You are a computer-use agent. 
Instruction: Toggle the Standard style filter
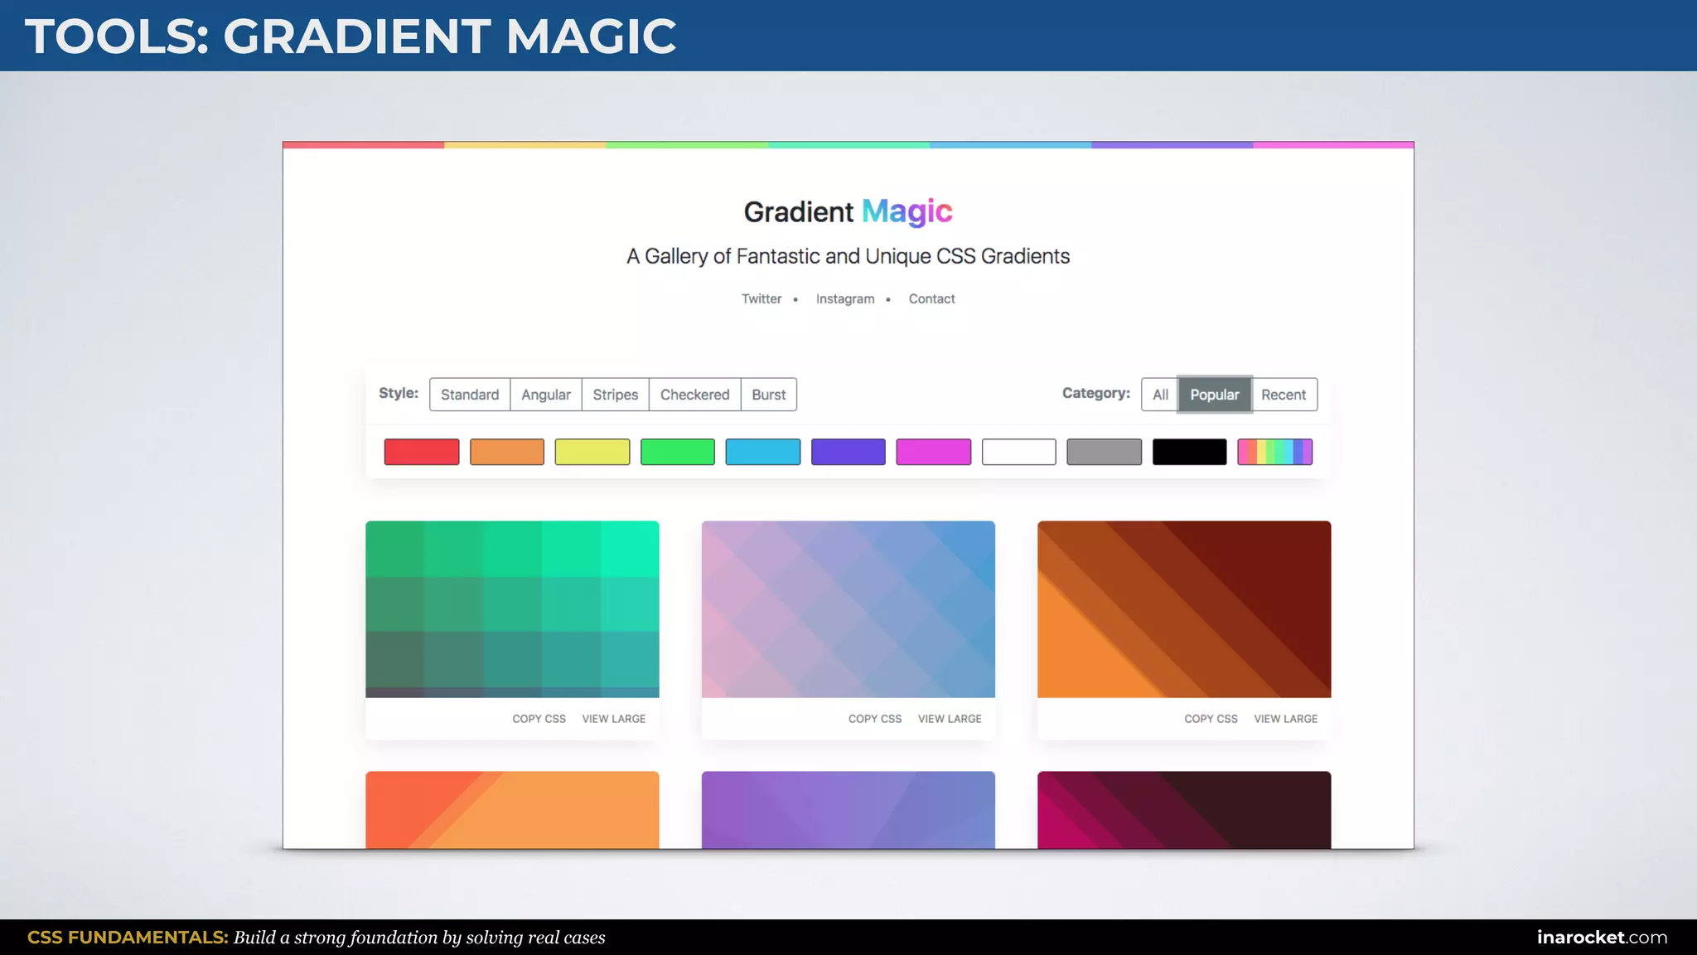coord(470,395)
